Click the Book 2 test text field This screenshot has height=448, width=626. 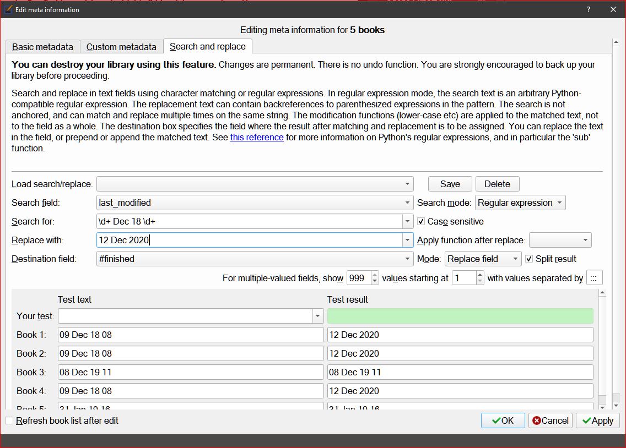(x=191, y=353)
